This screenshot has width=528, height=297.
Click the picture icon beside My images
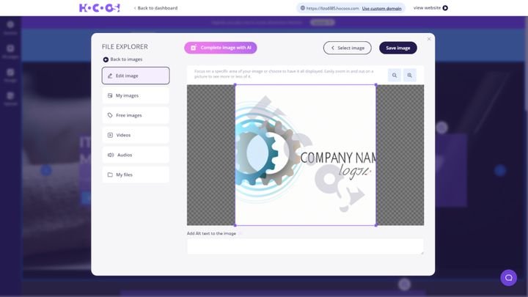pyautogui.click(x=110, y=95)
